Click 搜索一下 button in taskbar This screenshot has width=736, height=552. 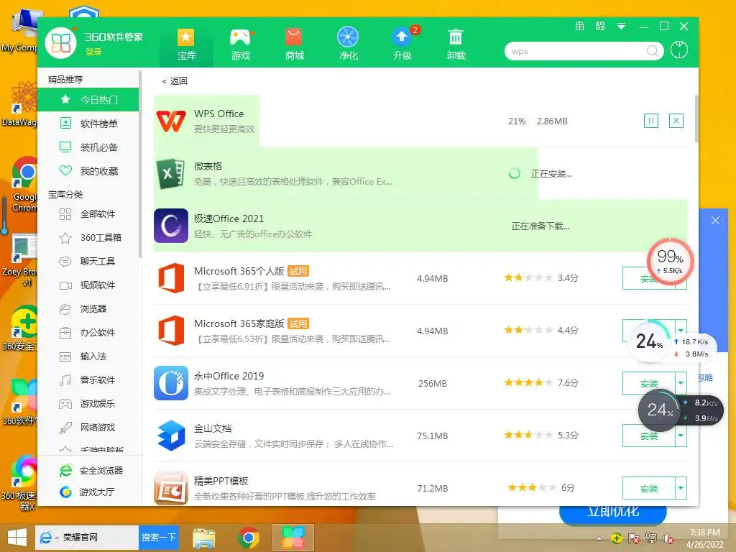tap(159, 538)
